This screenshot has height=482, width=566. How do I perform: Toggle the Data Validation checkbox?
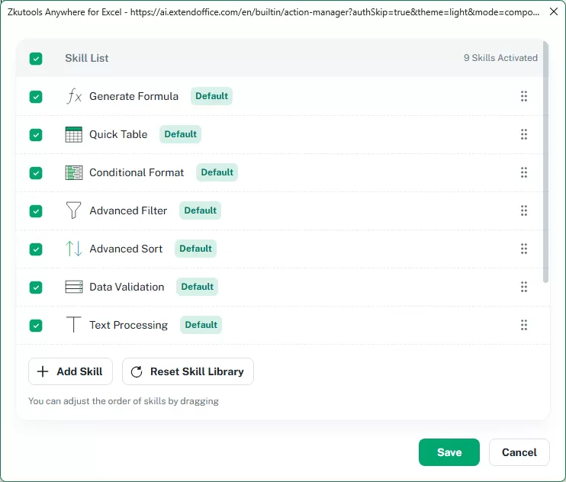(x=36, y=288)
